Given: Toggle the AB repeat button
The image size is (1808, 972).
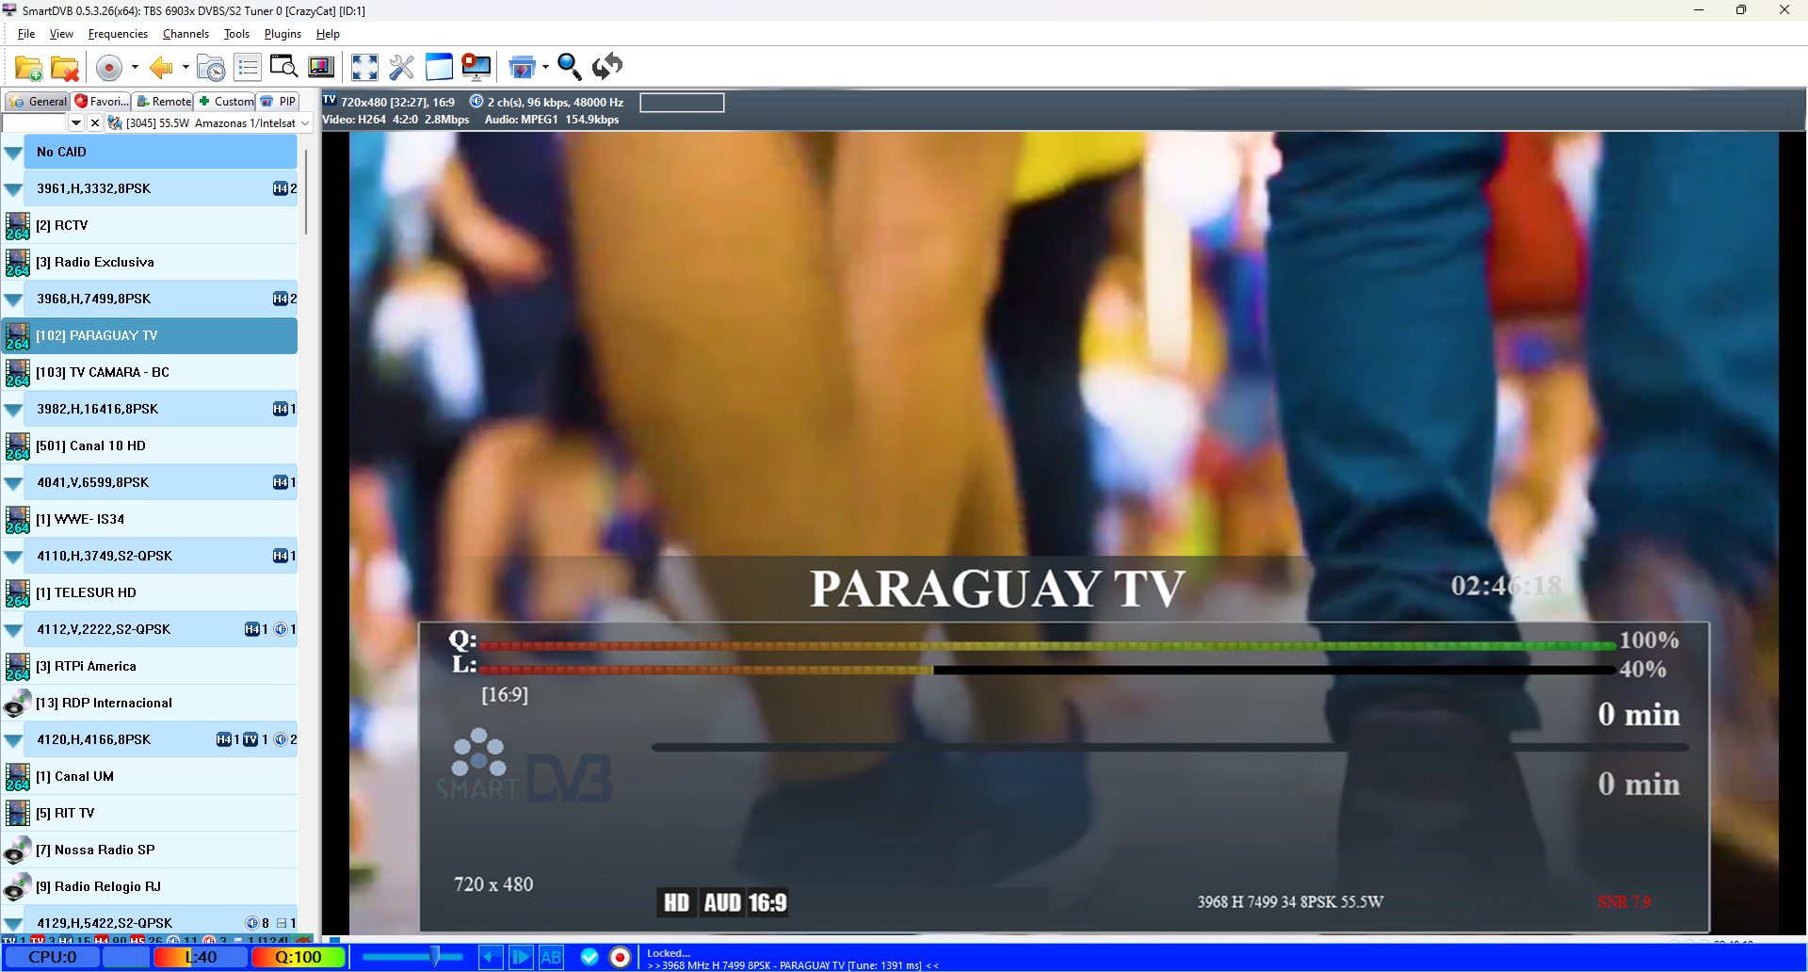Looking at the screenshot, I should [x=551, y=958].
